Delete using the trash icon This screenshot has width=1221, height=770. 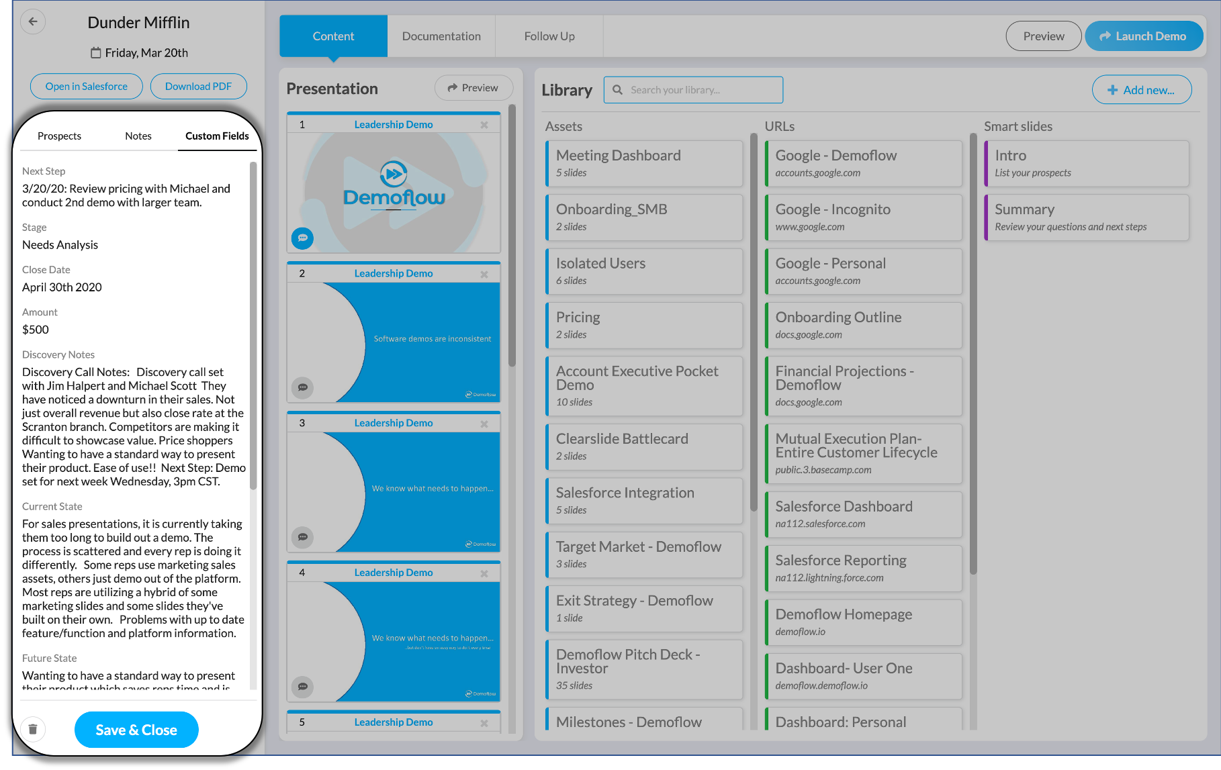click(x=33, y=729)
